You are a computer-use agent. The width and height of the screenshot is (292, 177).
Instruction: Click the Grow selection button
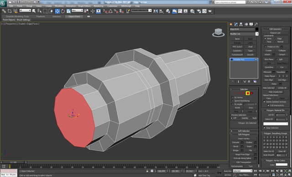click(250, 108)
